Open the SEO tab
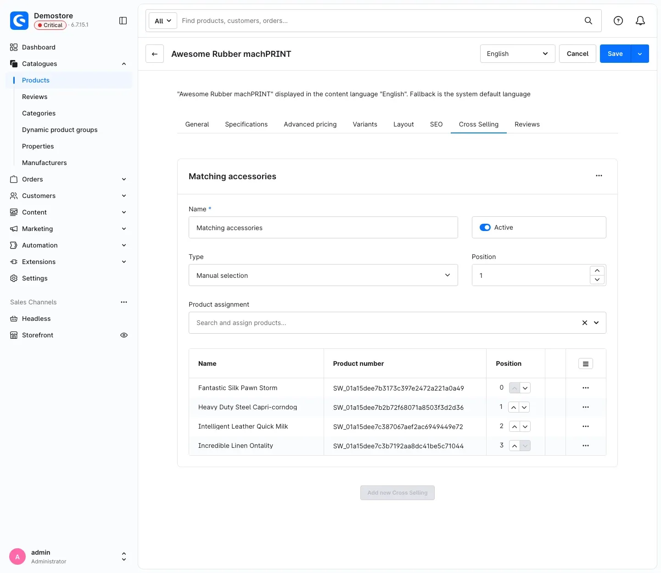Viewport: 661px width, 573px height. tap(436, 124)
